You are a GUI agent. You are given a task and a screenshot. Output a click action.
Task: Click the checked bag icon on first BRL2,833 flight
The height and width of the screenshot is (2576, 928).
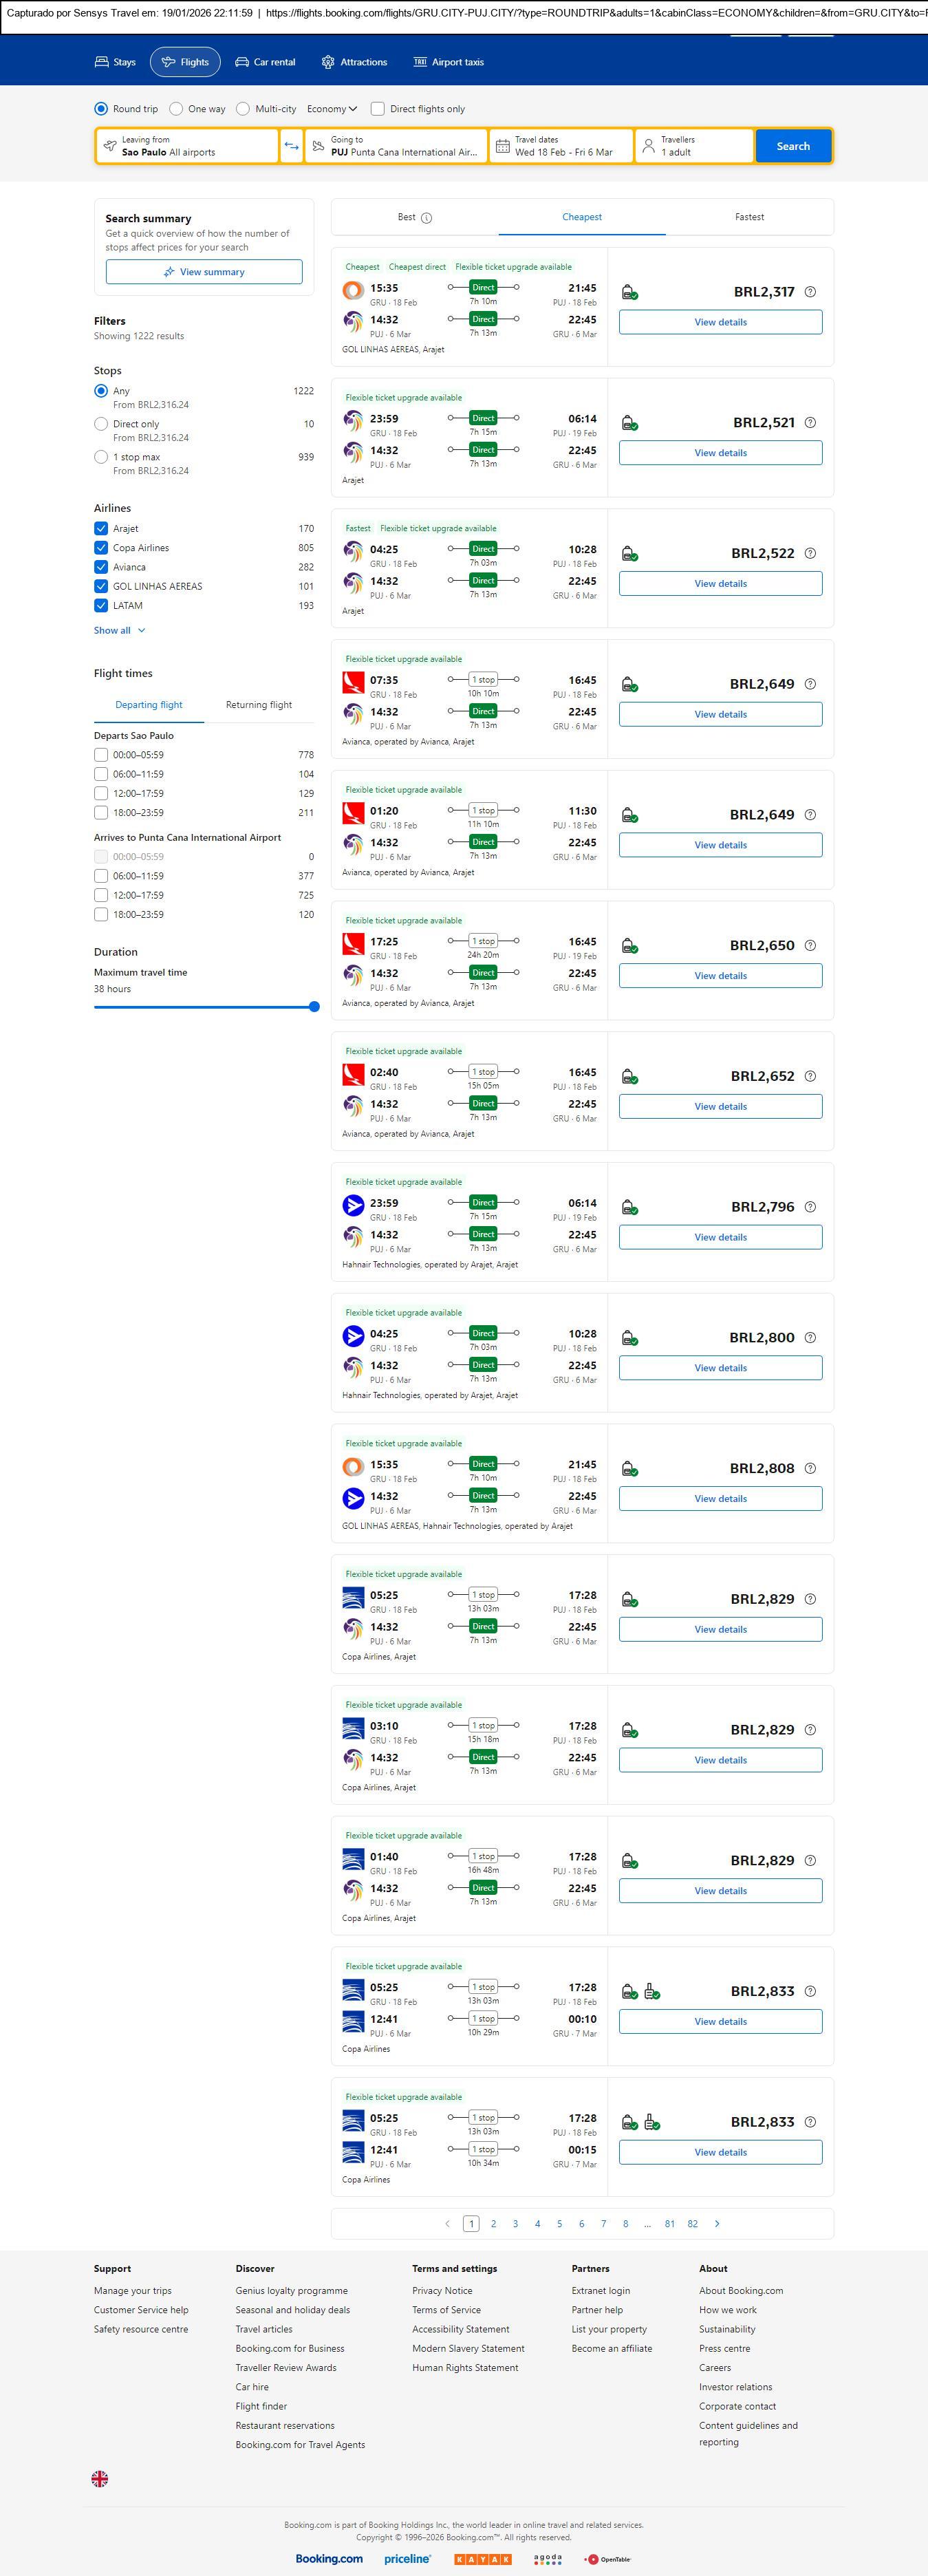(652, 1991)
